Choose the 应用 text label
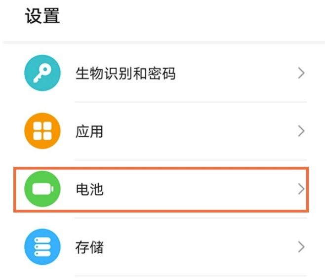325x278 pixels. pos(89,131)
